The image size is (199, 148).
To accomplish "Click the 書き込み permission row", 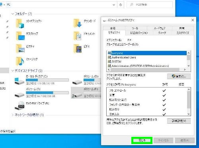I will click(x=147, y=114).
